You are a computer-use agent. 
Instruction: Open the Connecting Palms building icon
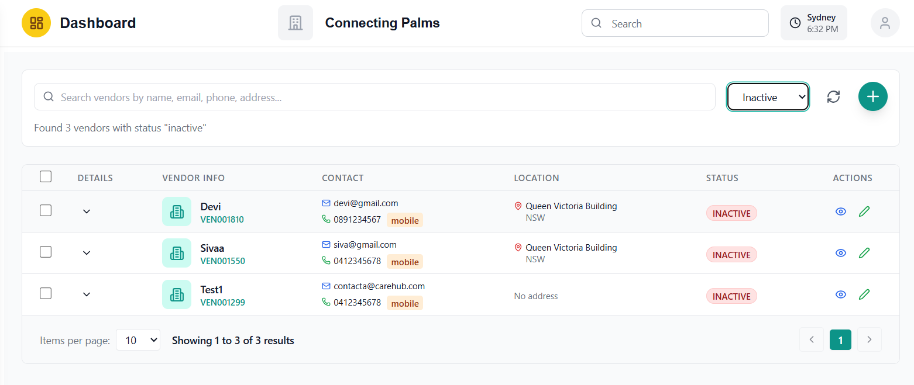click(295, 23)
